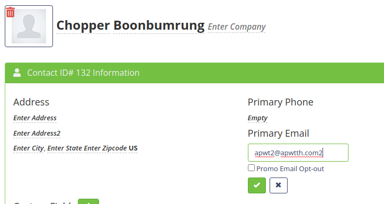
Task: Focus the Primary Email input box
Action: (298, 153)
